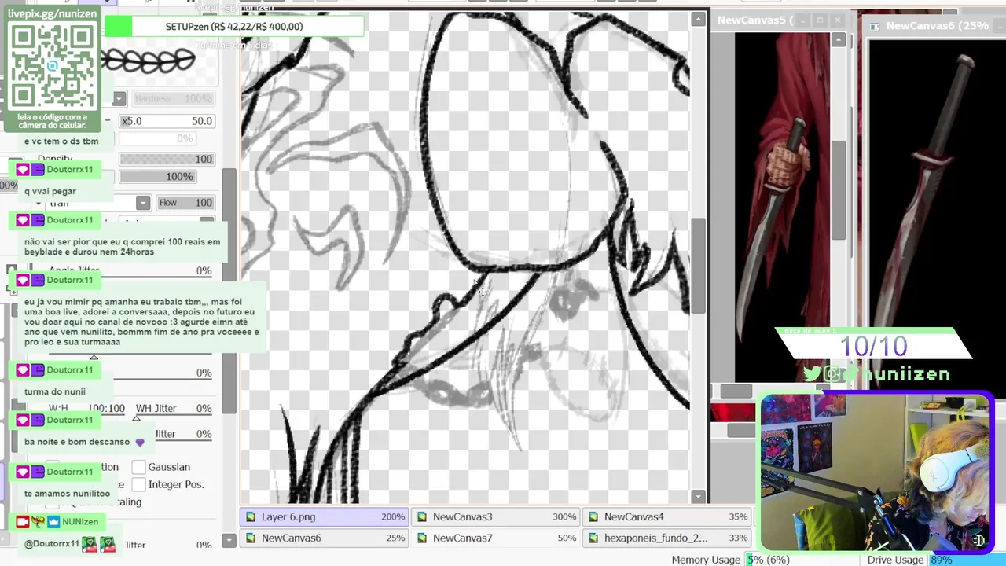Image resolution: width=1006 pixels, height=566 pixels.
Task: Switch to the NewCanvas3 tab
Action: pos(497,516)
